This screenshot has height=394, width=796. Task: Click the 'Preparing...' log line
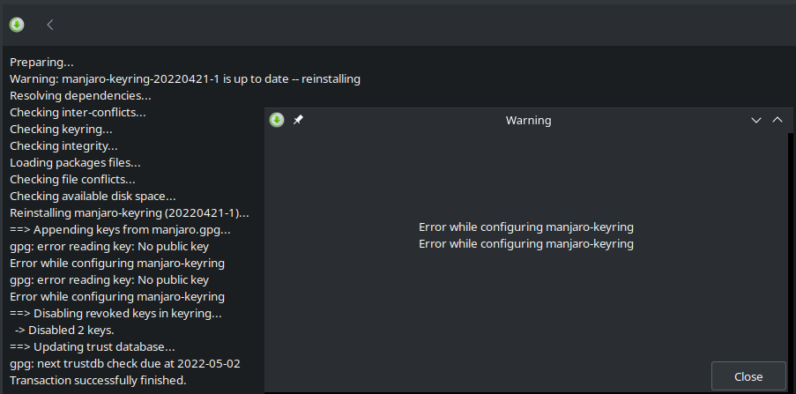pyautogui.click(x=41, y=63)
